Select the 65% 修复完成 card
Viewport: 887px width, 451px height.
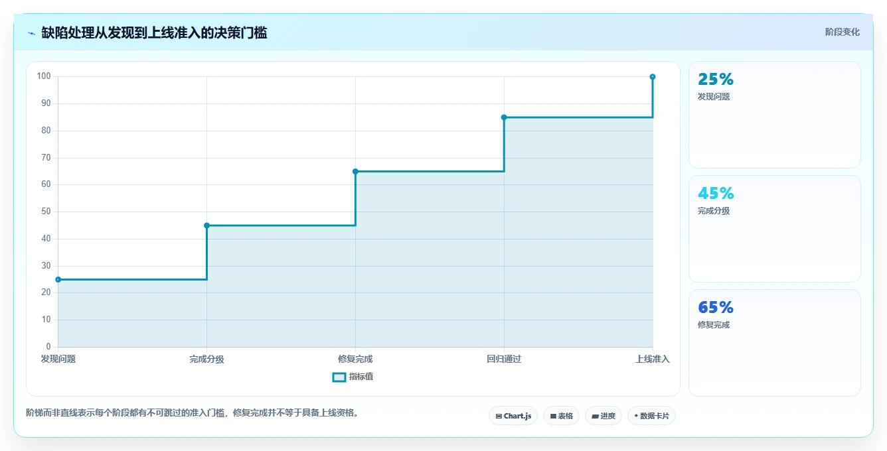pyautogui.click(x=775, y=343)
